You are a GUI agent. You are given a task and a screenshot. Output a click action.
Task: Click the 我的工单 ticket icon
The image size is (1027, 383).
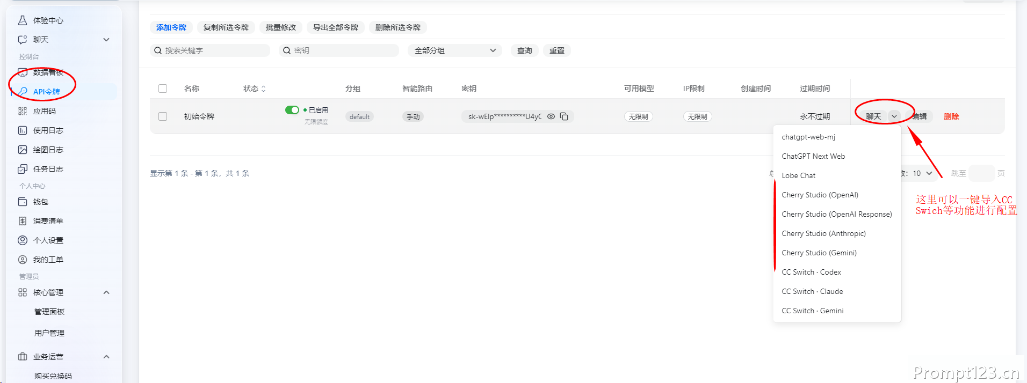pos(23,260)
